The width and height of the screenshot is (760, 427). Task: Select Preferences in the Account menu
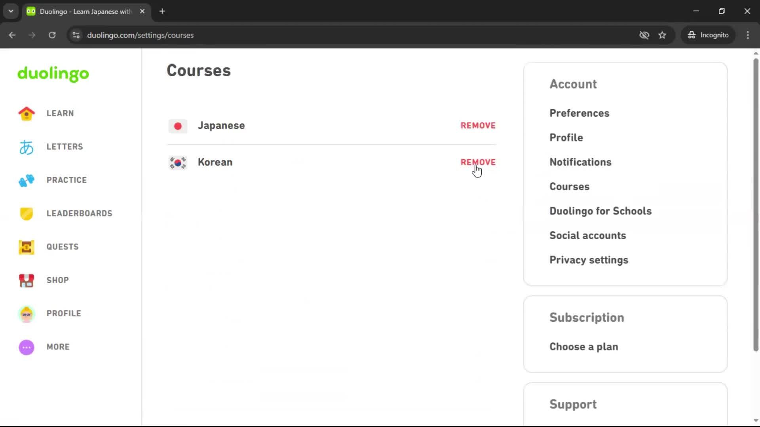579,113
